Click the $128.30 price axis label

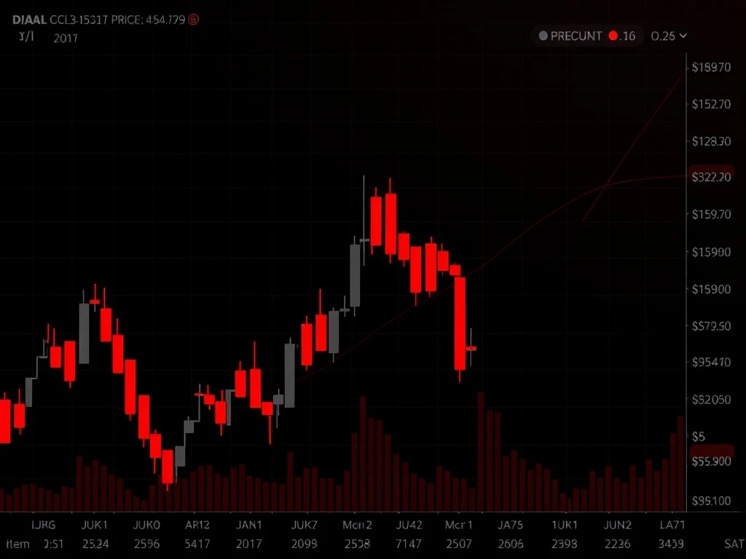(x=711, y=141)
